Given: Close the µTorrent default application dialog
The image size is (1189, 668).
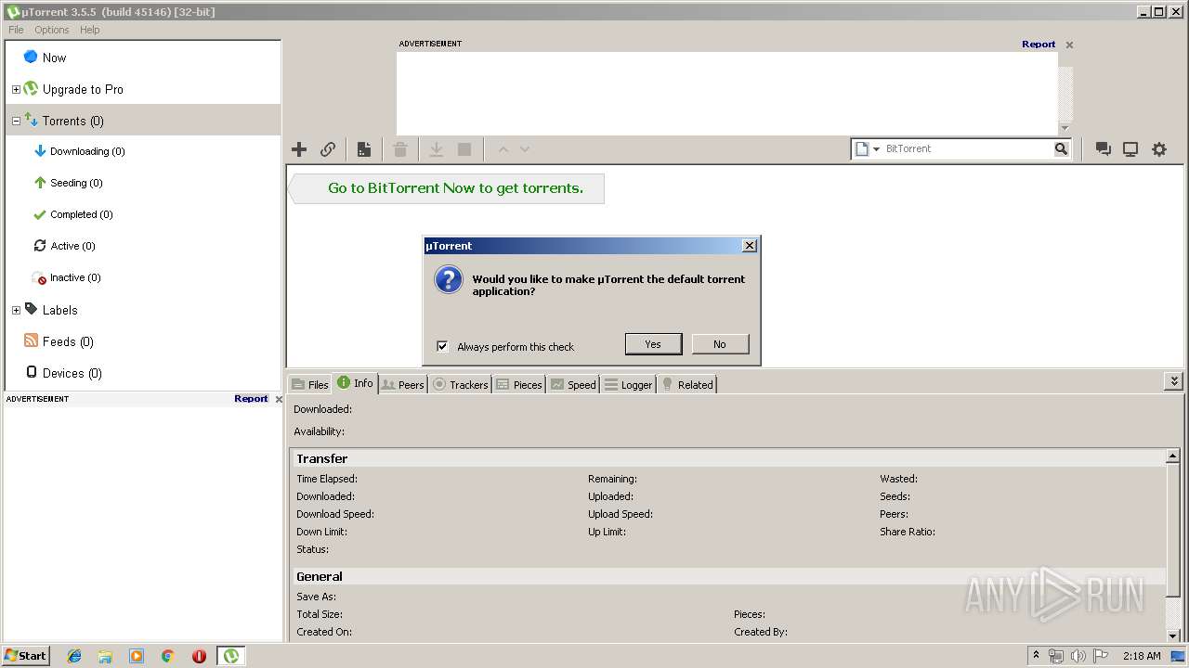Looking at the screenshot, I should (750, 246).
